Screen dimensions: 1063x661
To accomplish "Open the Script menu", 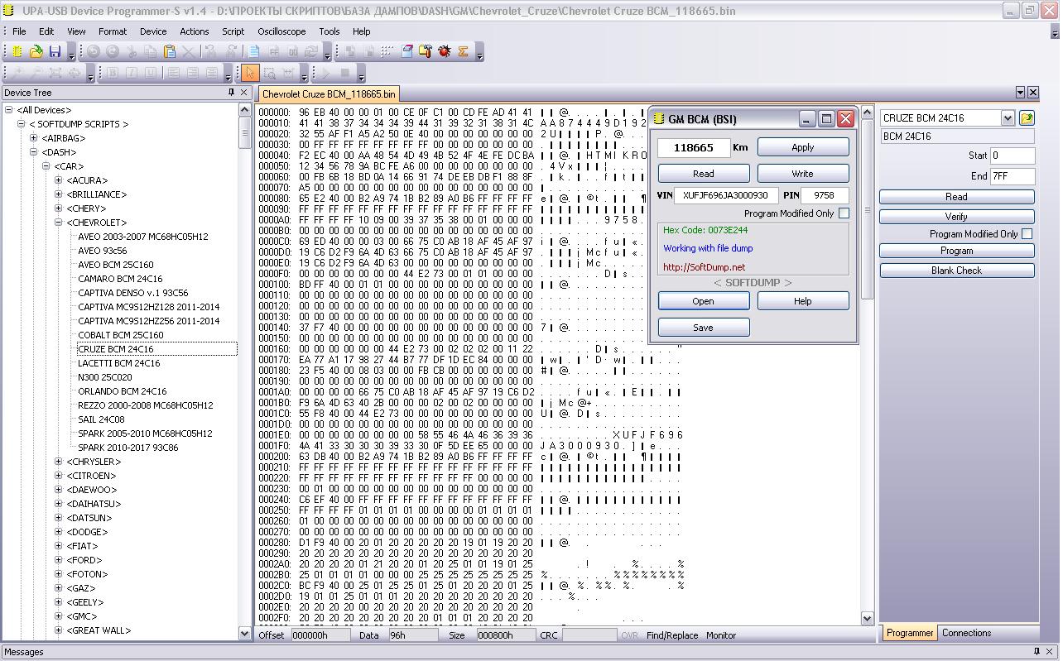I will pos(233,31).
